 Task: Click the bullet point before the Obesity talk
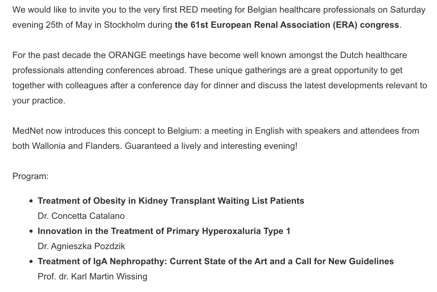31,201
